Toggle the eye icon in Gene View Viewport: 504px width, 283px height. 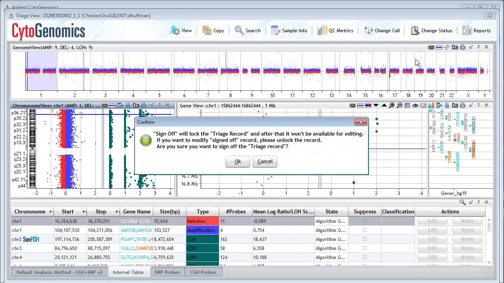pyautogui.click(x=415, y=105)
